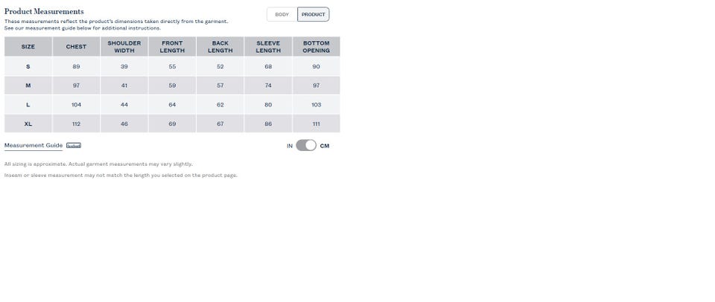Click the ruler icon beside Measurement Guide
The width and height of the screenshot is (715, 302).
(x=73, y=146)
